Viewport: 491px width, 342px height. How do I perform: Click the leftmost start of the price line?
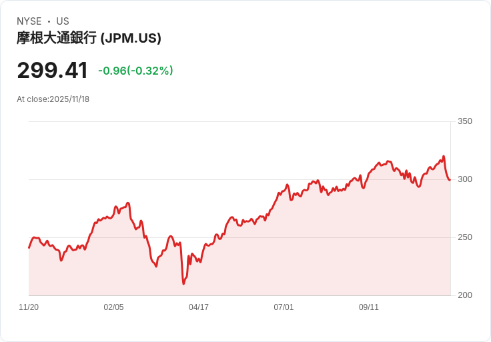coord(29,248)
